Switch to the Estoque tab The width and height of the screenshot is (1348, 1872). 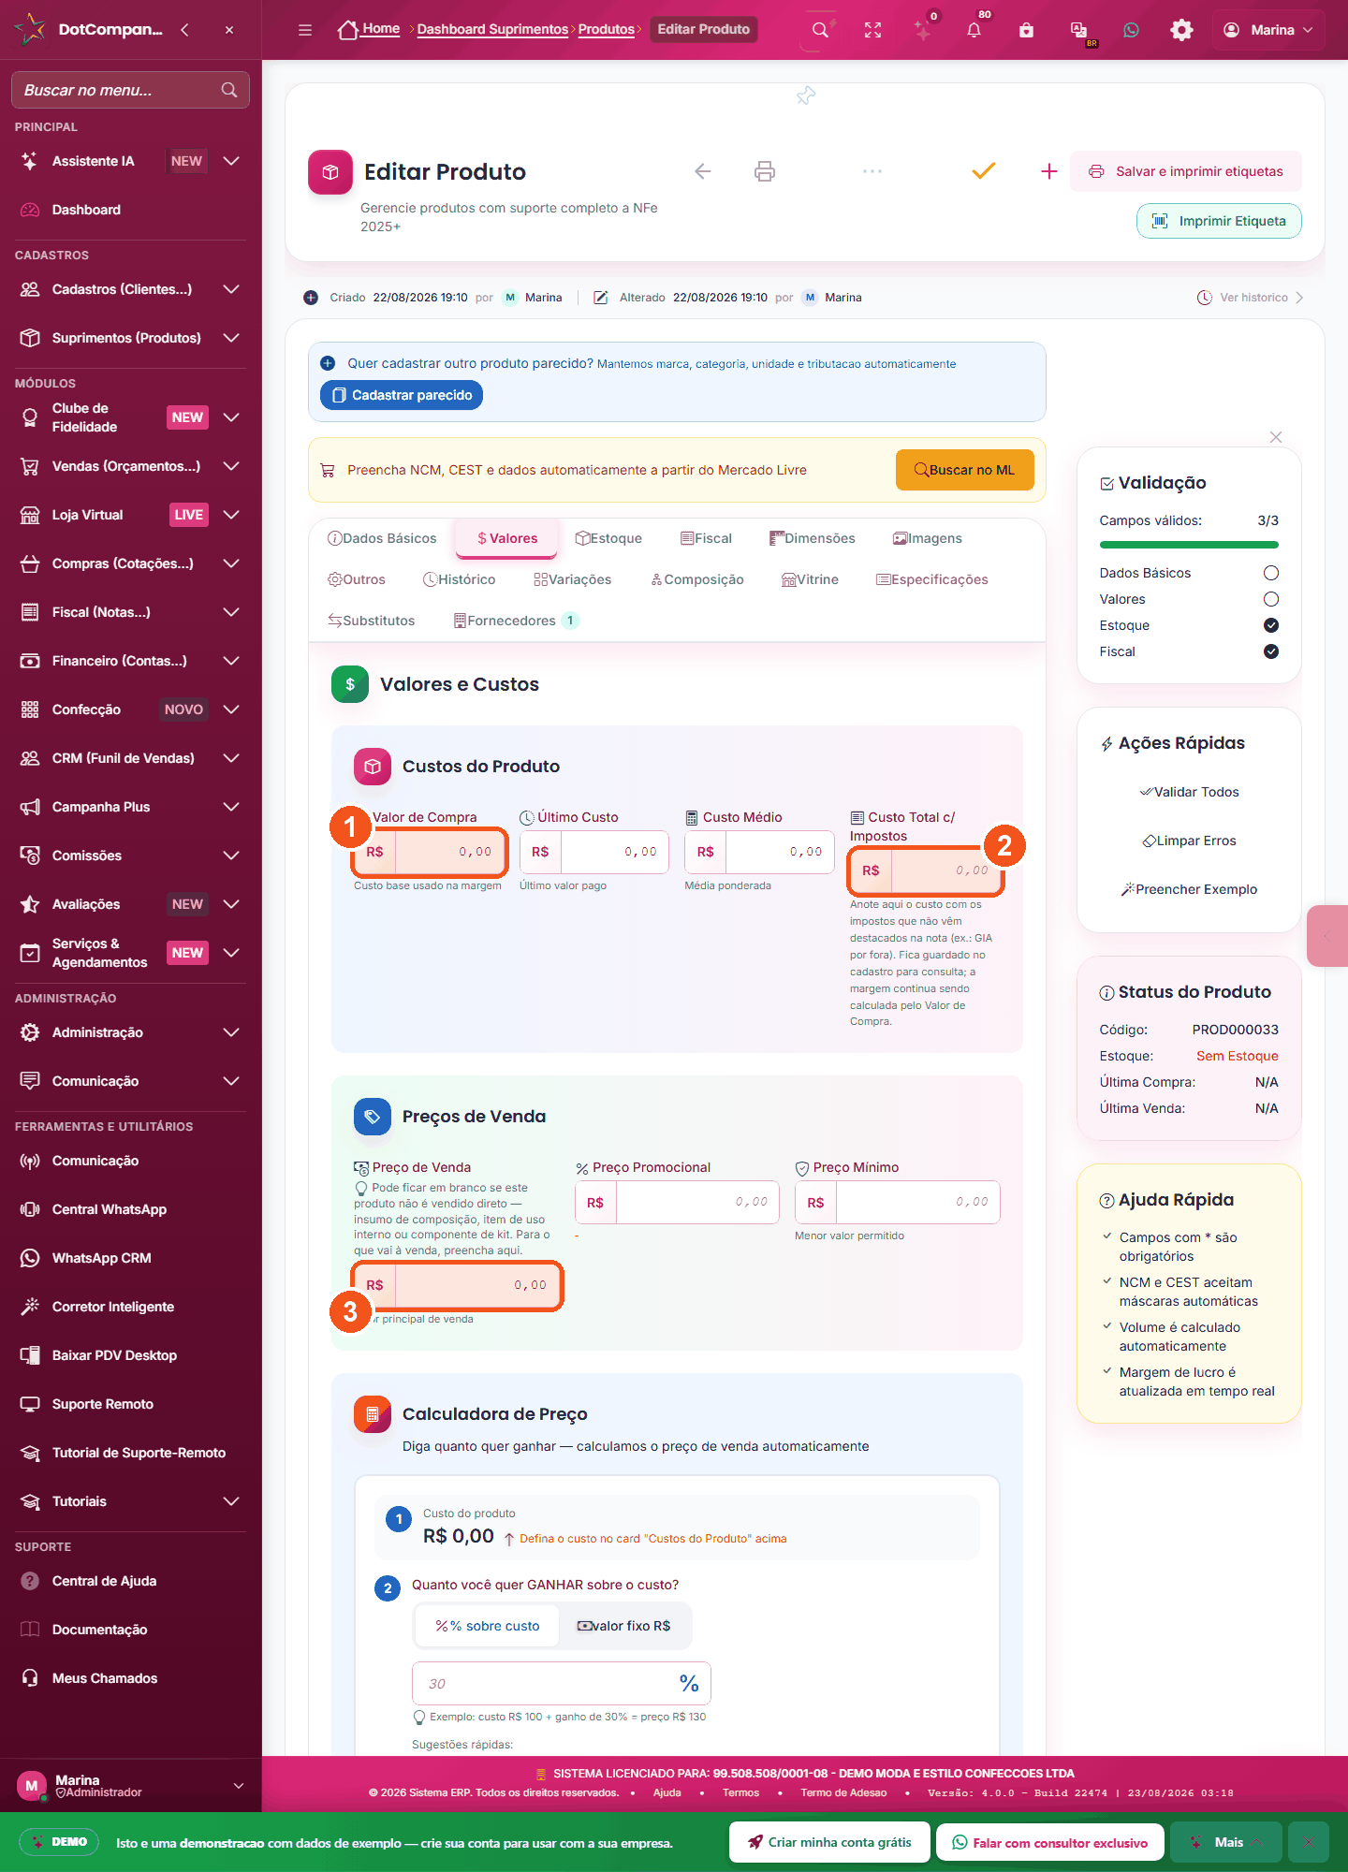point(608,538)
